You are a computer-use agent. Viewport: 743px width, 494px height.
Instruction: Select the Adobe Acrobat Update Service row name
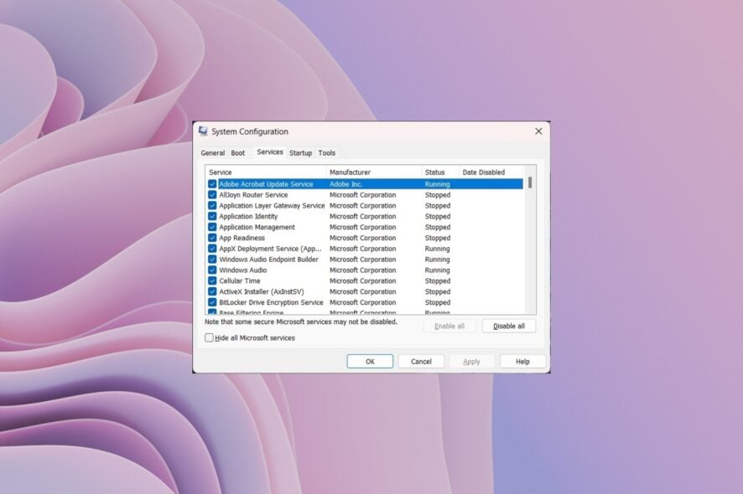pyautogui.click(x=266, y=184)
